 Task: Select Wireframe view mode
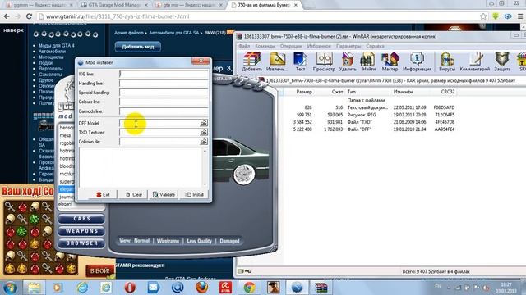[168, 241]
